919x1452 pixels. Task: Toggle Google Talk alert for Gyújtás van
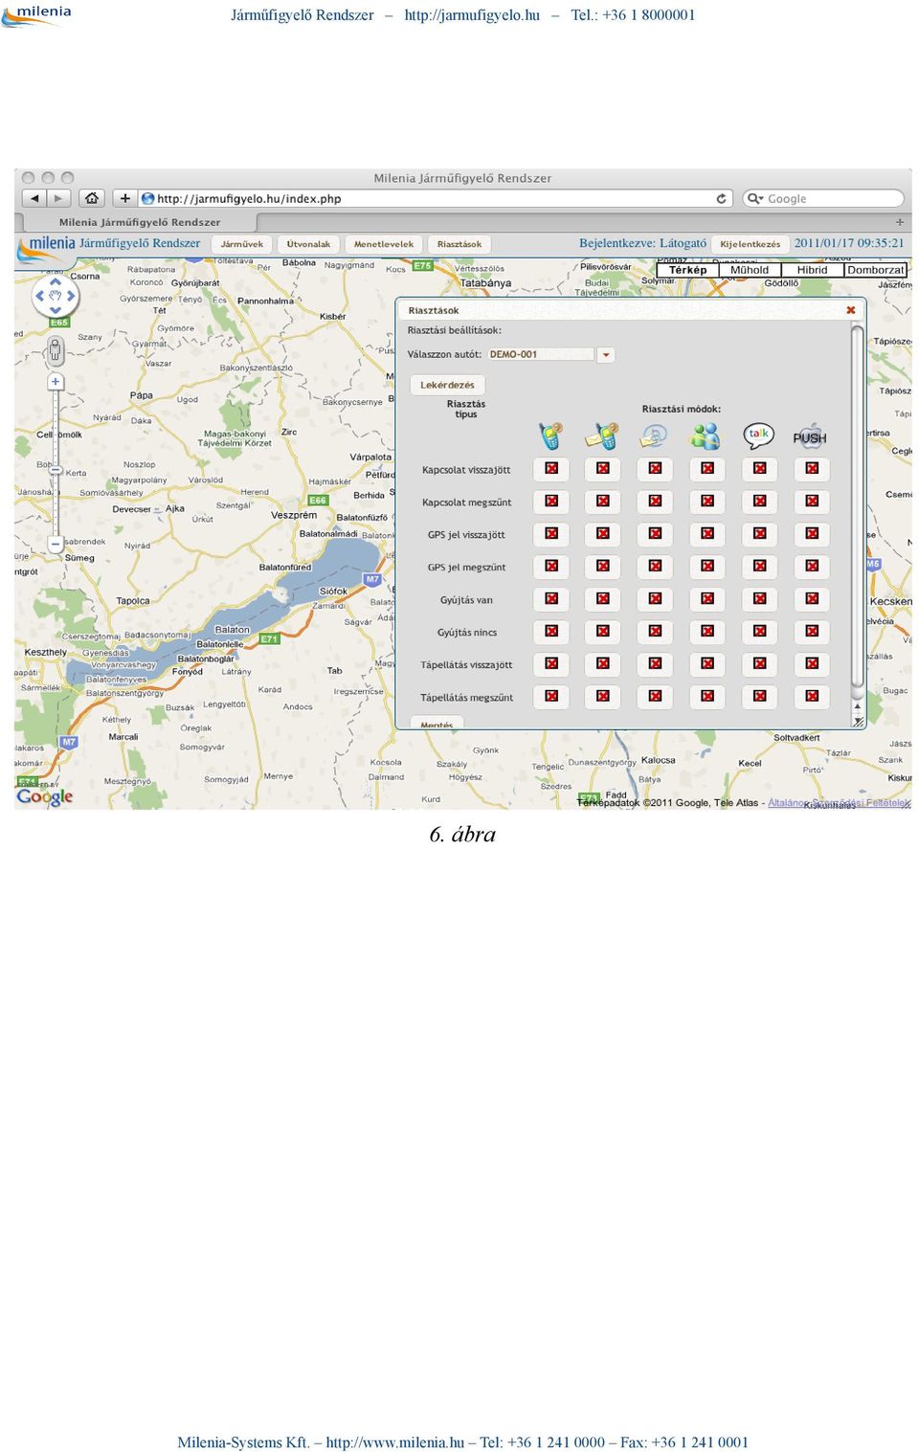(759, 599)
